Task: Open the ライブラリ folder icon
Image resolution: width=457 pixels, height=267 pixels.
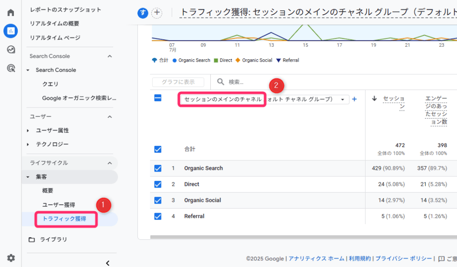Action: (32, 240)
